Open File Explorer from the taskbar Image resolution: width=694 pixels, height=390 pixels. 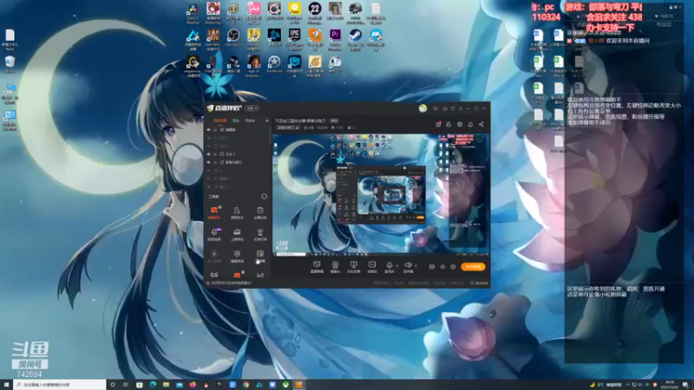pos(166,385)
